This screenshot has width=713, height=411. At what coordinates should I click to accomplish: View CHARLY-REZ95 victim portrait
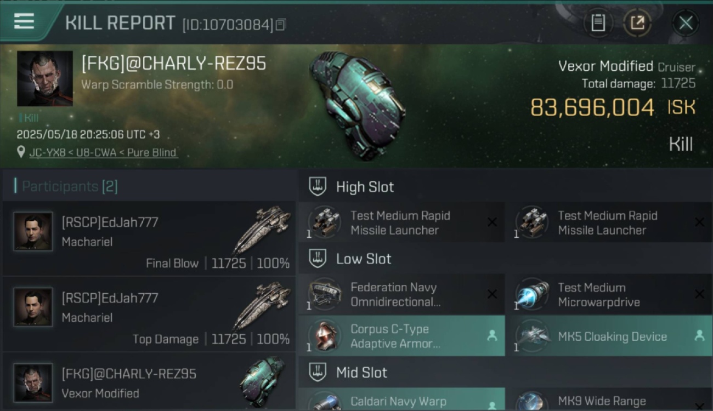[x=45, y=78]
